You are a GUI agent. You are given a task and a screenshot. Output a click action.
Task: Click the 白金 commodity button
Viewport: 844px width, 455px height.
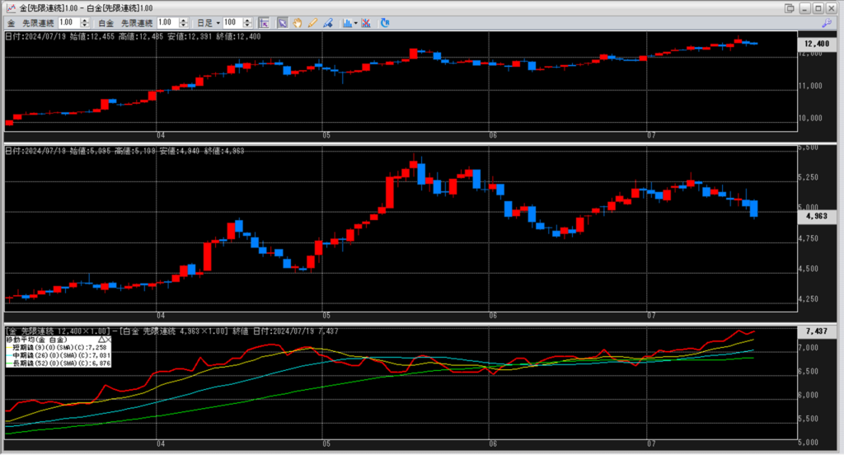click(106, 23)
